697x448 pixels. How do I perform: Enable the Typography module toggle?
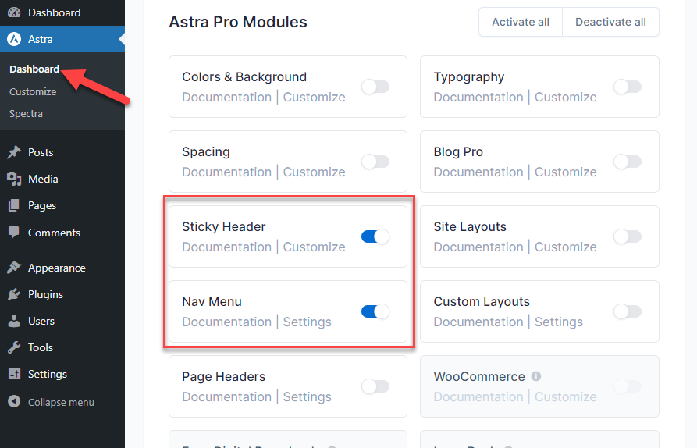point(628,87)
